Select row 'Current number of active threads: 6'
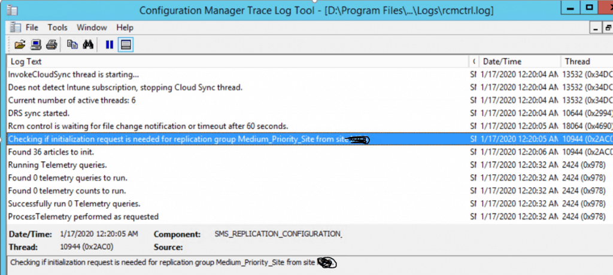Image resolution: width=613 pixels, height=275 pixels. tap(309, 100)
